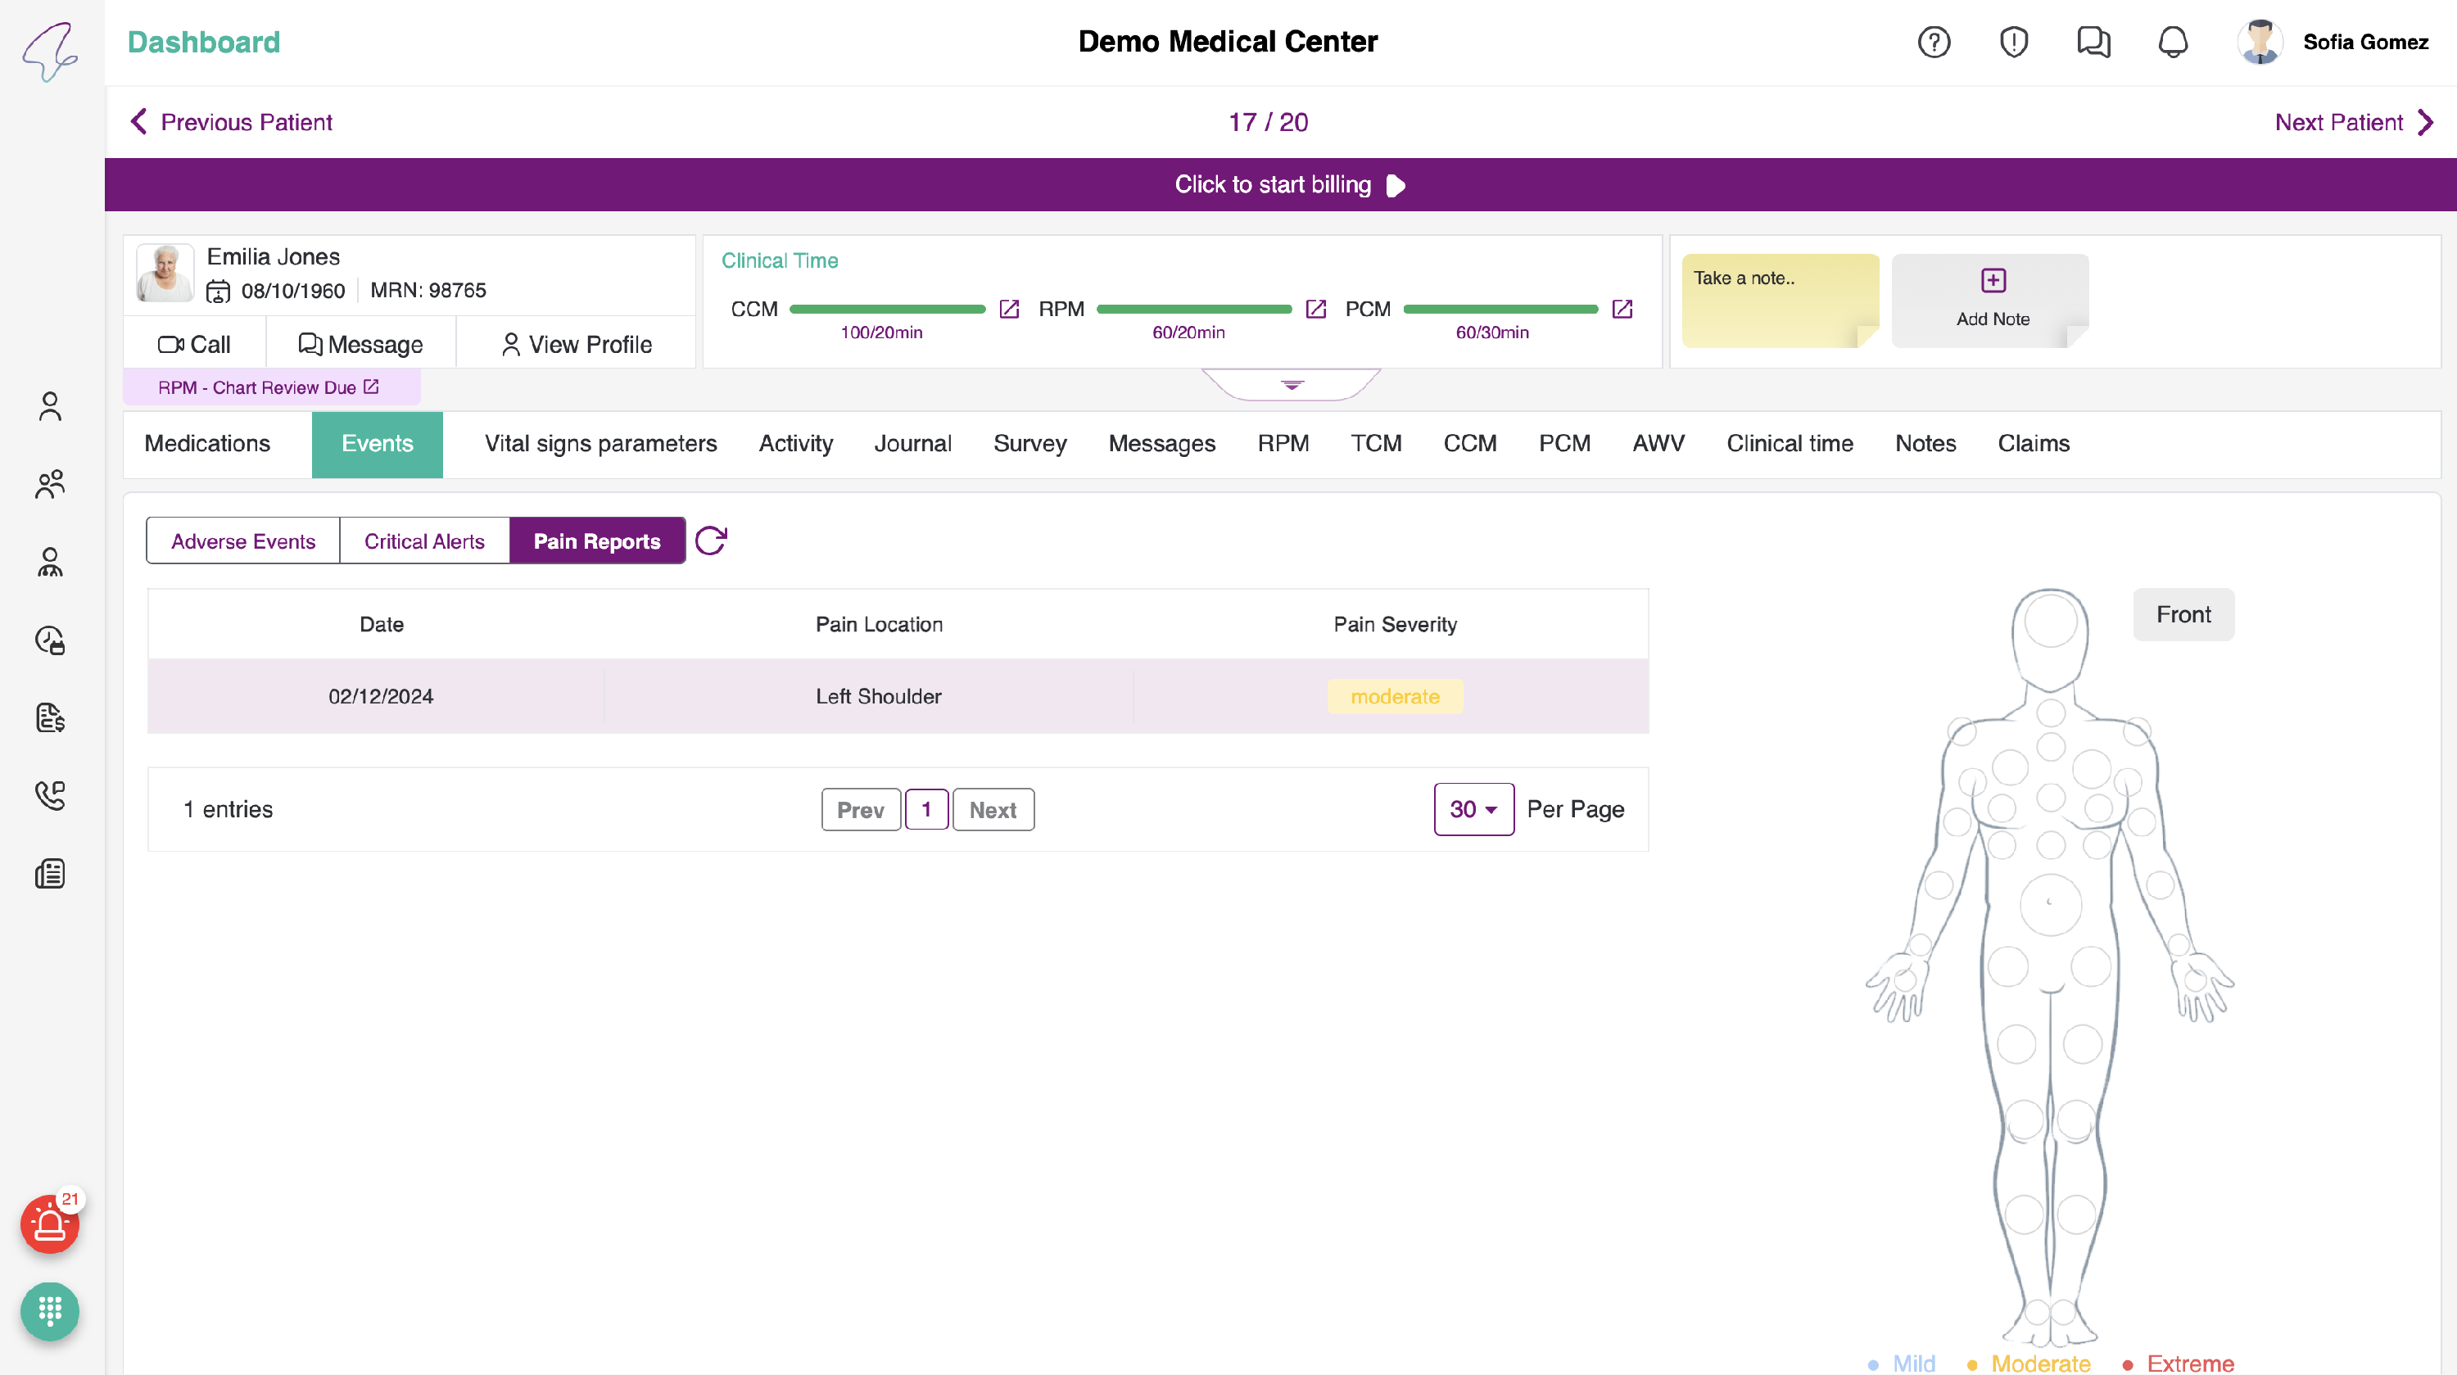Toggle body diagram Front view button

point(2183,614)
